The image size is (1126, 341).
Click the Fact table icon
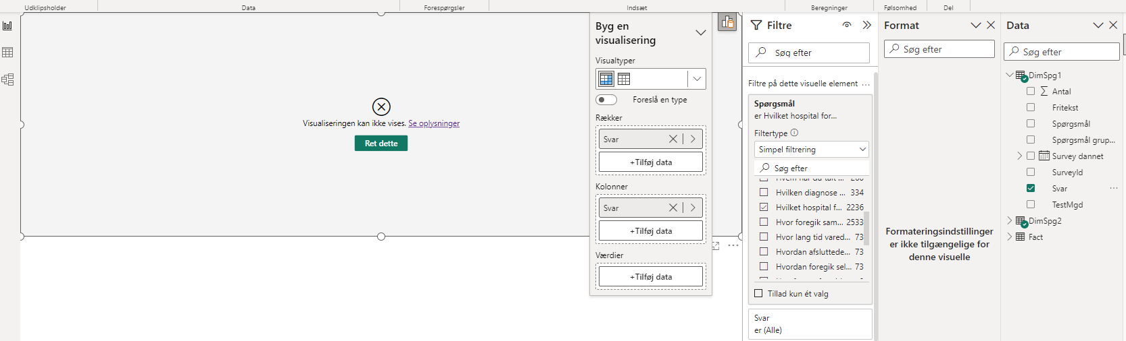[1021, 237]
